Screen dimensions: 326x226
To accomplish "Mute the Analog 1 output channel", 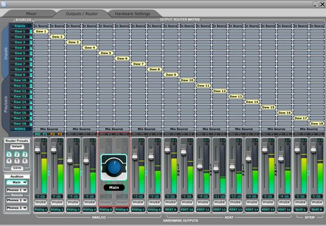I will (x=41, y=202).
